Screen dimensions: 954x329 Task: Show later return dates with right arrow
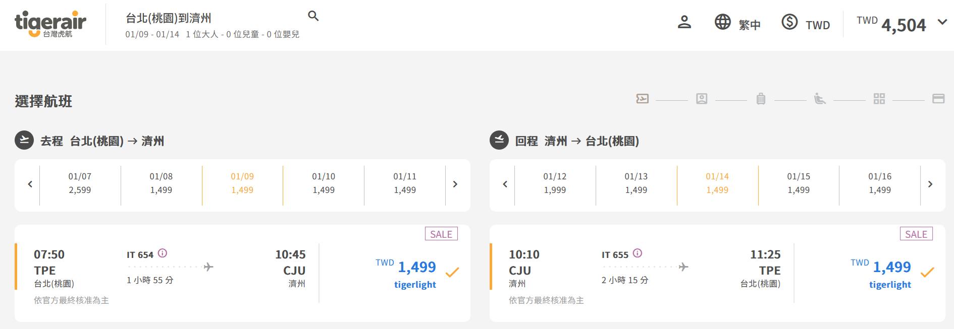(930, 184)
